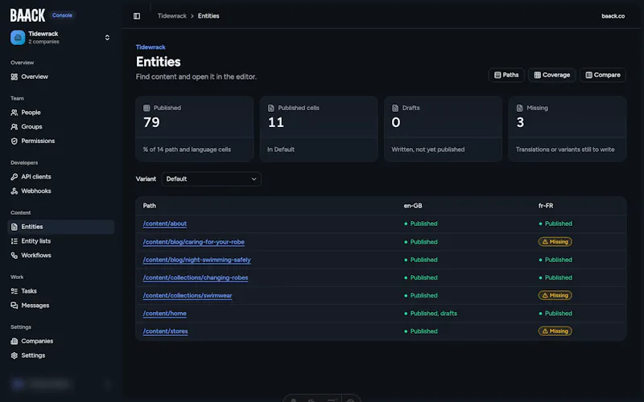This screenshot has height=402, width=644.
Task: Click the API clients key icon
Action: (14, 177)
